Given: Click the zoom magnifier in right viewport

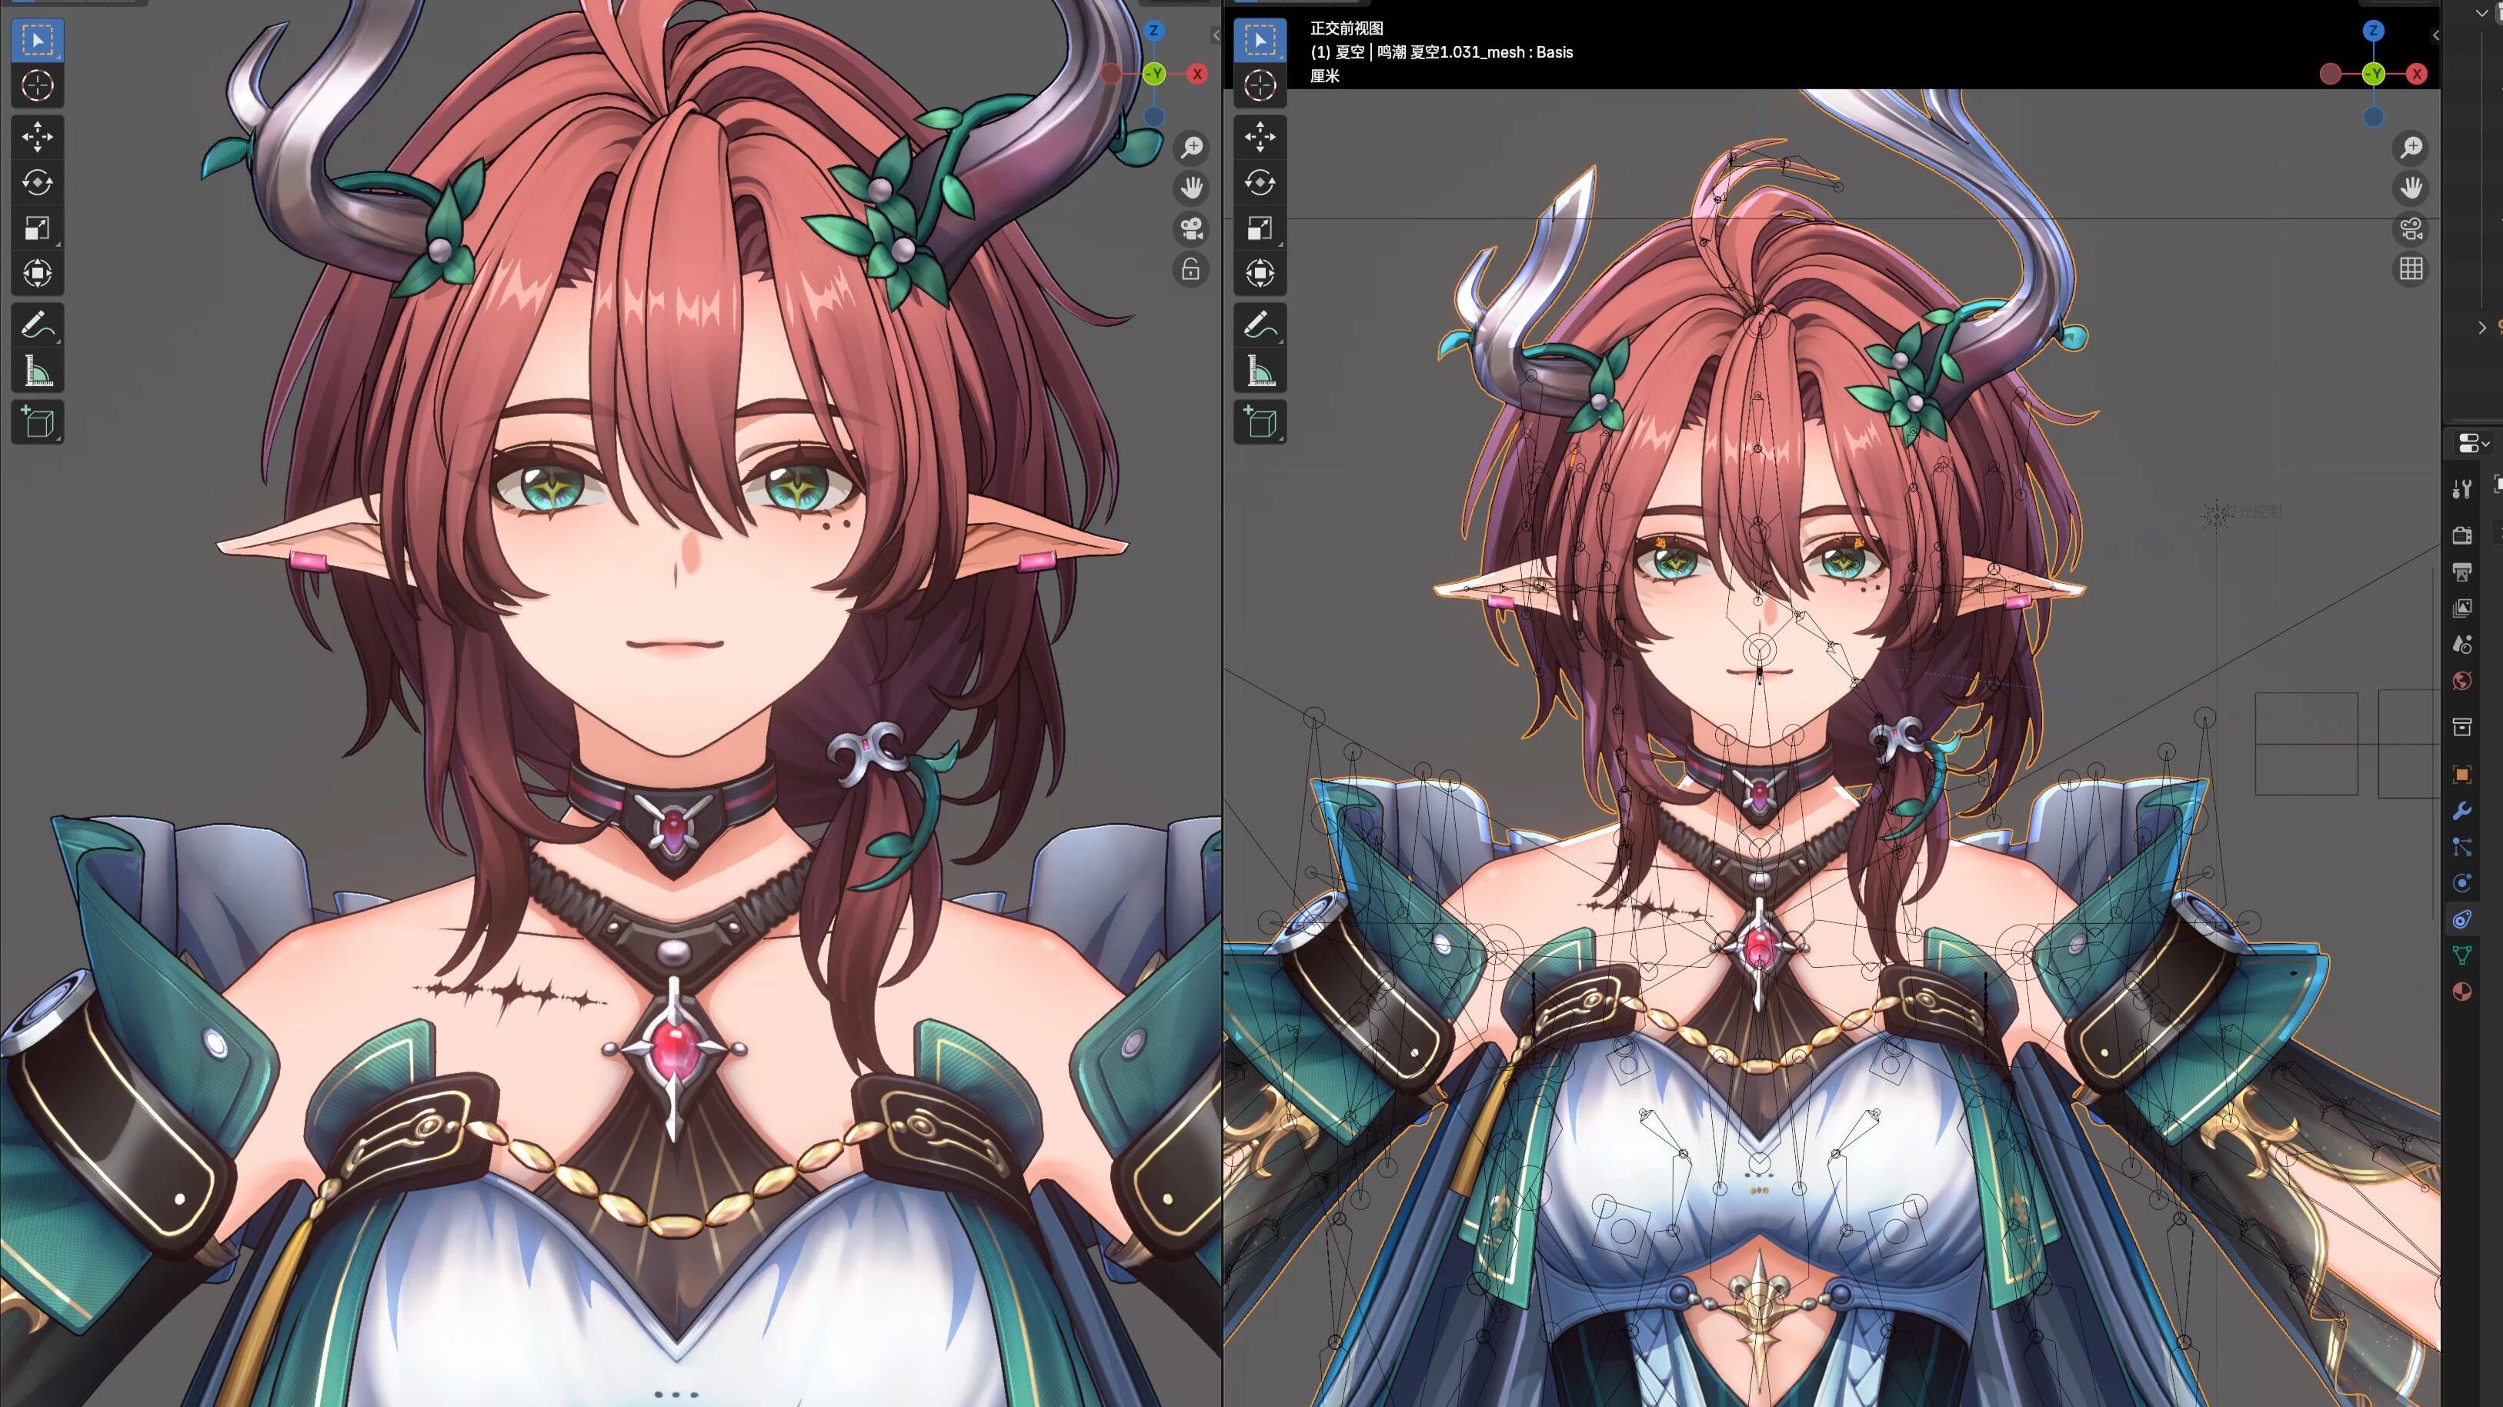Looking at the screenshot, I should [x=2411, y=148].
